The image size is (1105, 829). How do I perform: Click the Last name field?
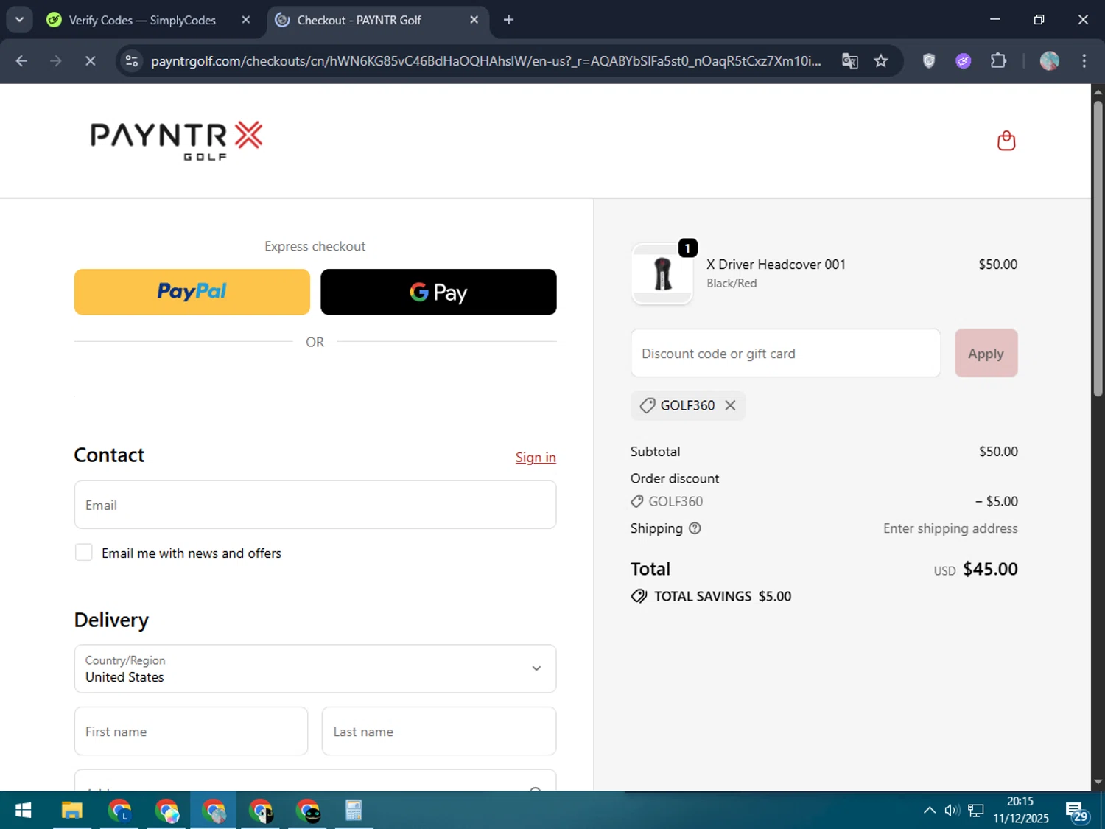point(439,731)
